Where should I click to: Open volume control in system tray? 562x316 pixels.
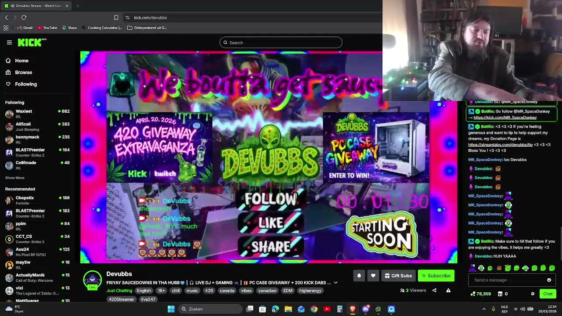[x=523, y=309]
